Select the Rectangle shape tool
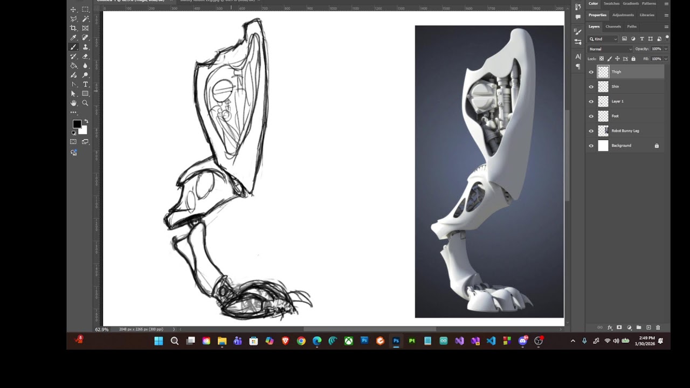 pyautogui.click(x=85, y=94)
